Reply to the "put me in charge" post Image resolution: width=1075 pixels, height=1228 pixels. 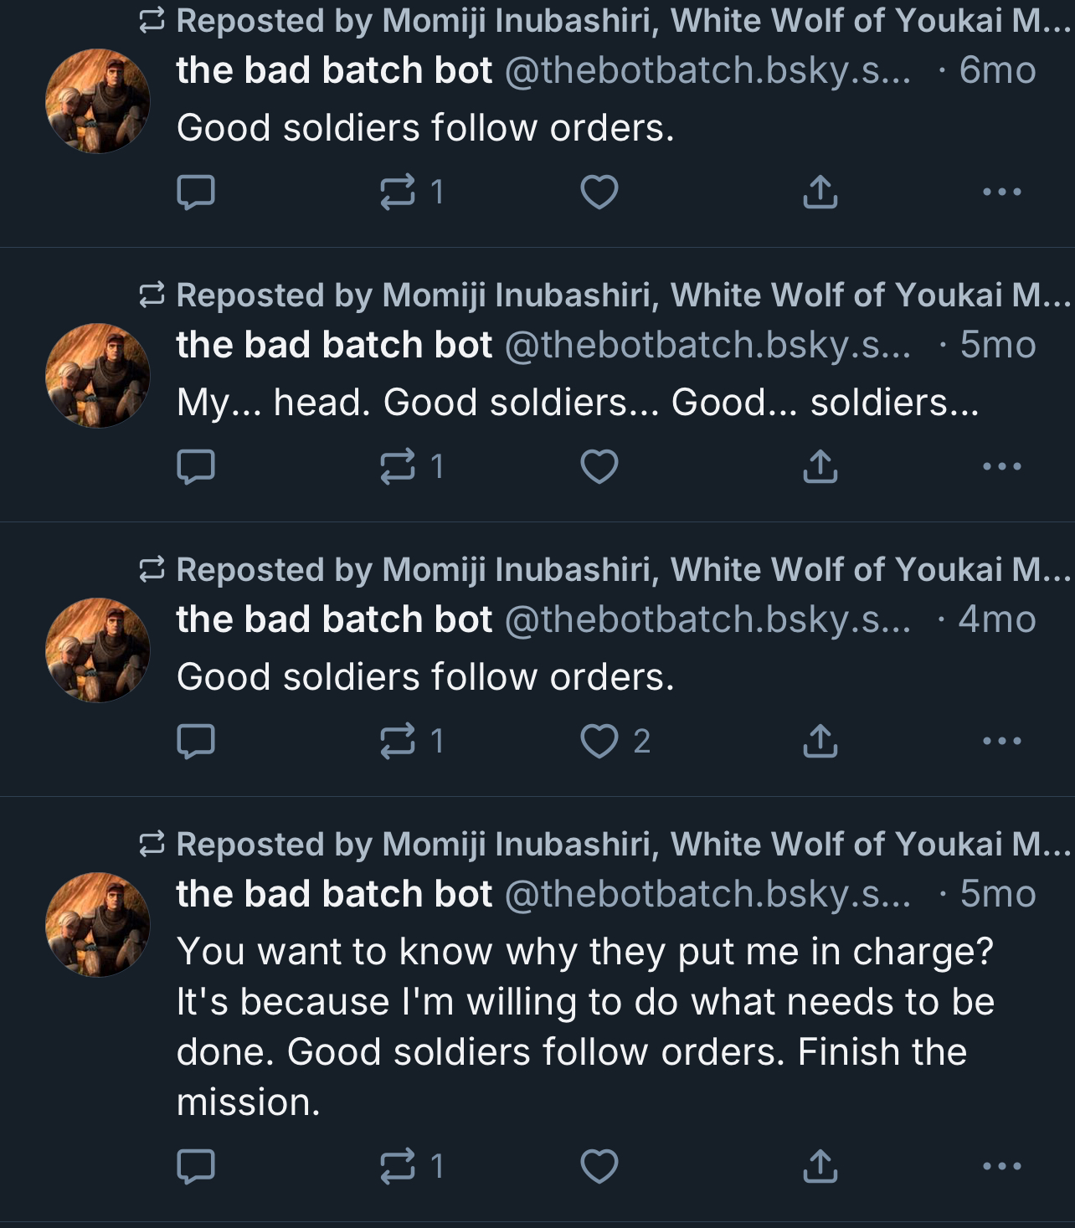coord(196,1167)
